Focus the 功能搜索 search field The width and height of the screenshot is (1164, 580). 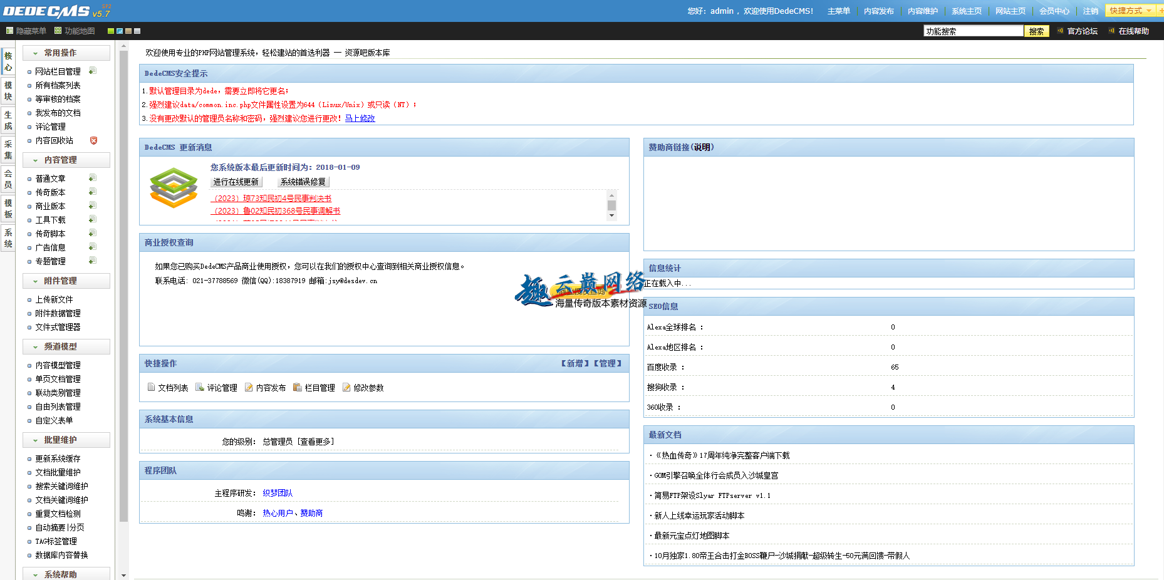(973, 31)
